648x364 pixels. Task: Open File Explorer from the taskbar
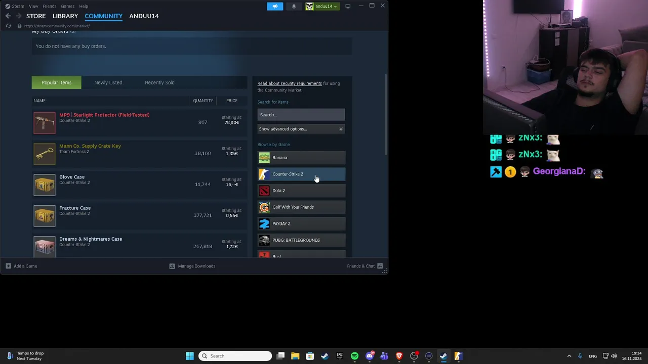pos(295,356)
